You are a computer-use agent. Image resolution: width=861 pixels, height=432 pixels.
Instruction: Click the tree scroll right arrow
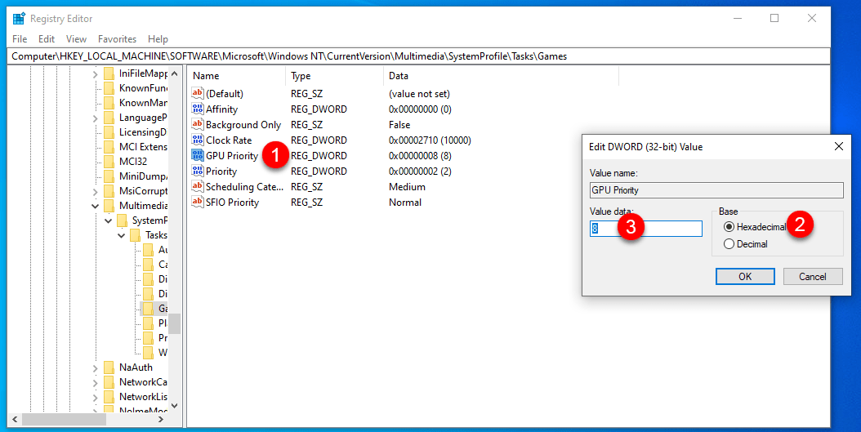(x=161, y=420)
